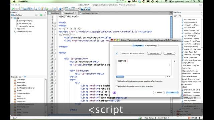Image resolution: width=214 pixels, height=120 pixels.
Task: Toggle the bottom pane visibility icon
Action: point(70,9)
